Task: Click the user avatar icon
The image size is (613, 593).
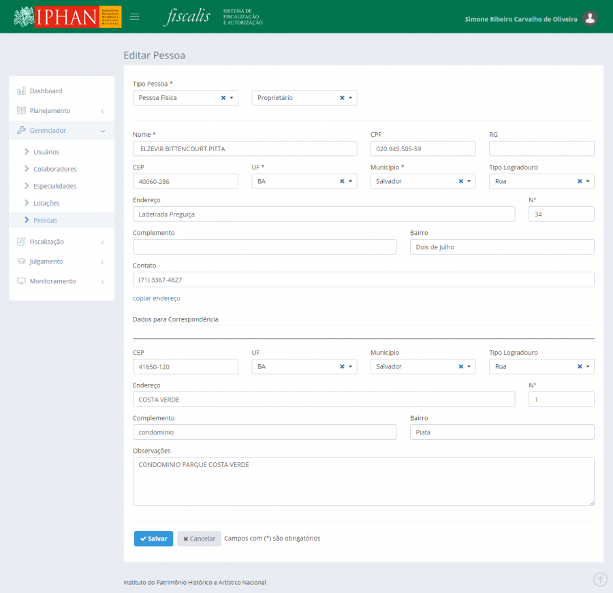Action: point(591,18)
